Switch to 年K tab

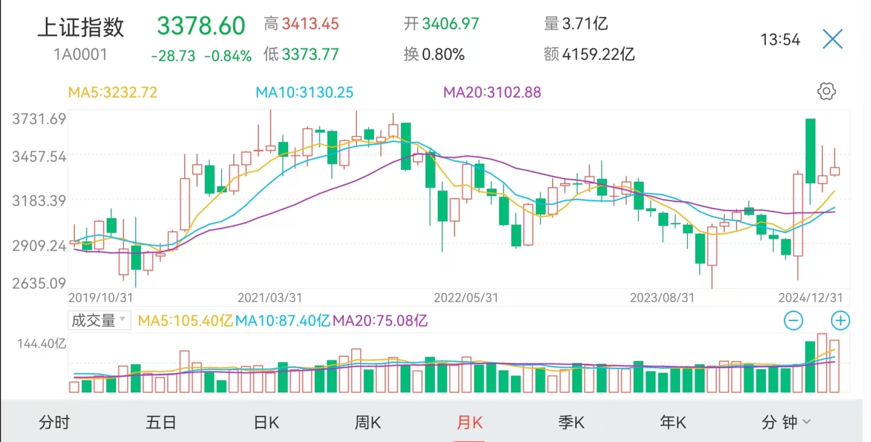[673, 422]
